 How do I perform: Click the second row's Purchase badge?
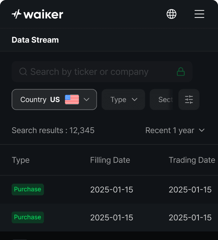point(28,217)
